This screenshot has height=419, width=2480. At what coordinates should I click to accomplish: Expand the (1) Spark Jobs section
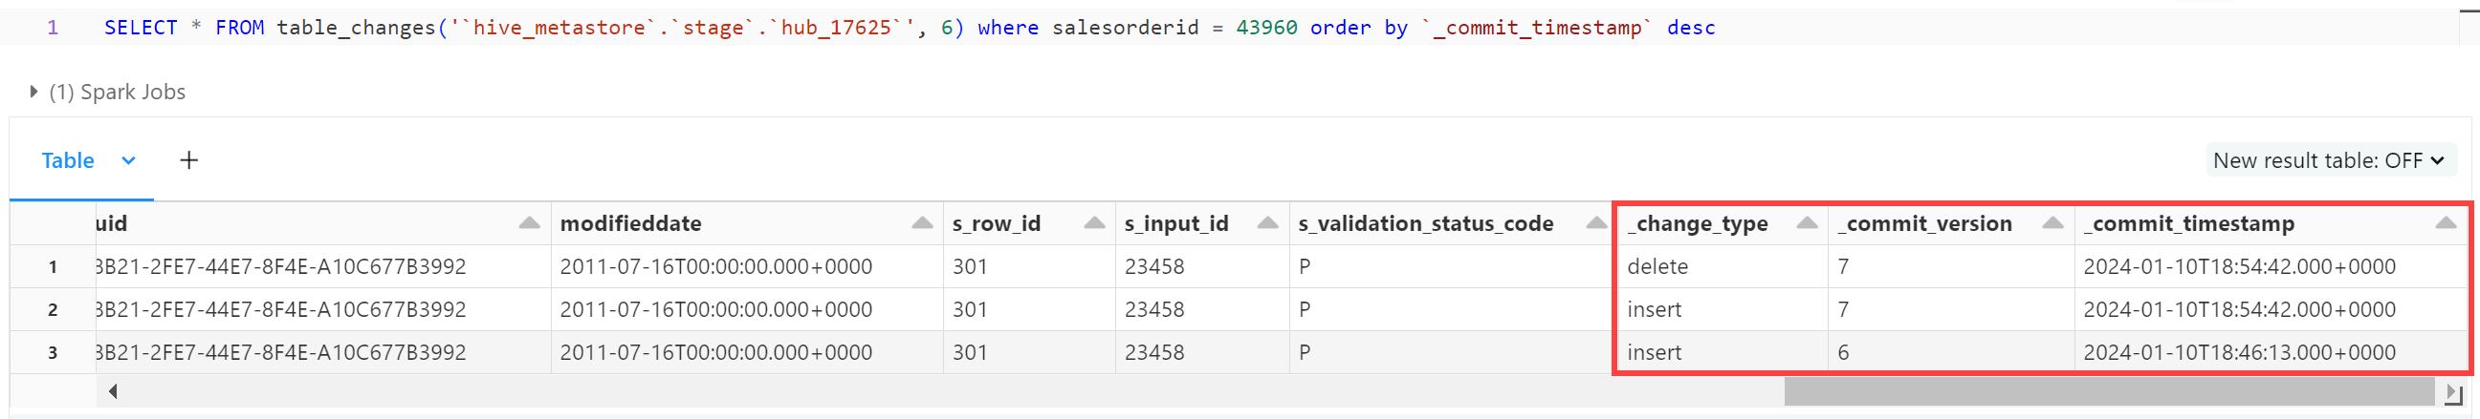107,93
